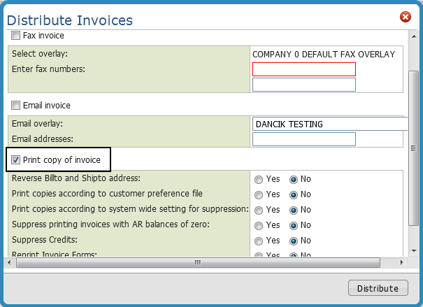The image size is (423, 307).
Task: Click the vertical scrollbar up arrow
Action: pyautogui.click(x=413, y=35)
